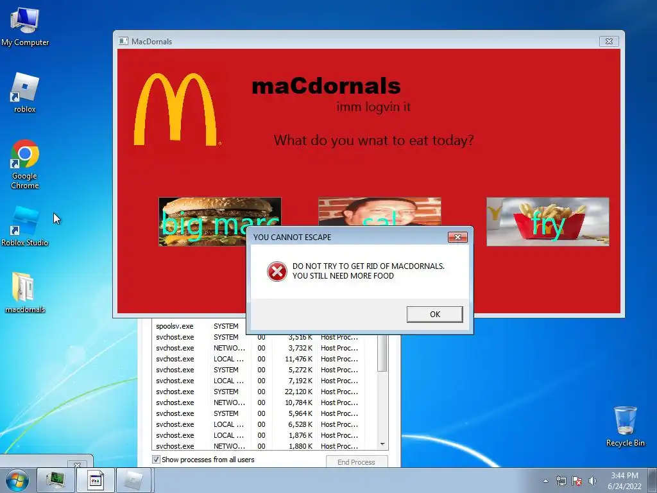Open the Windows Start menu orb
The image size is (657, 493).
[x=17, y=480]
